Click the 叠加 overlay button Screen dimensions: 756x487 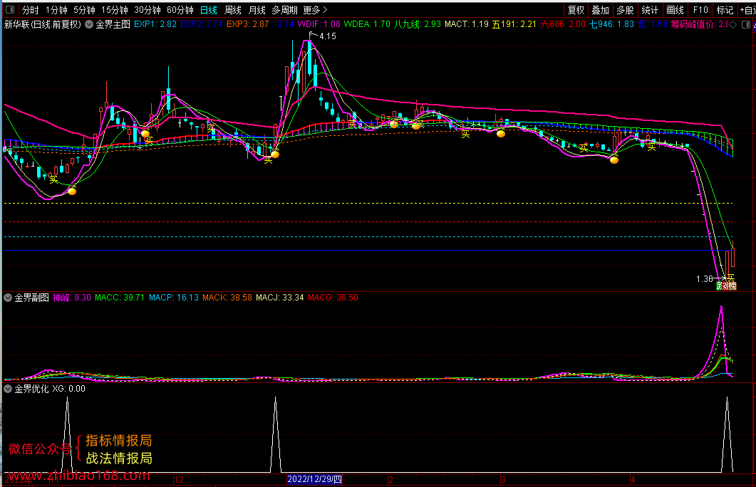click(x=600, y=10)
